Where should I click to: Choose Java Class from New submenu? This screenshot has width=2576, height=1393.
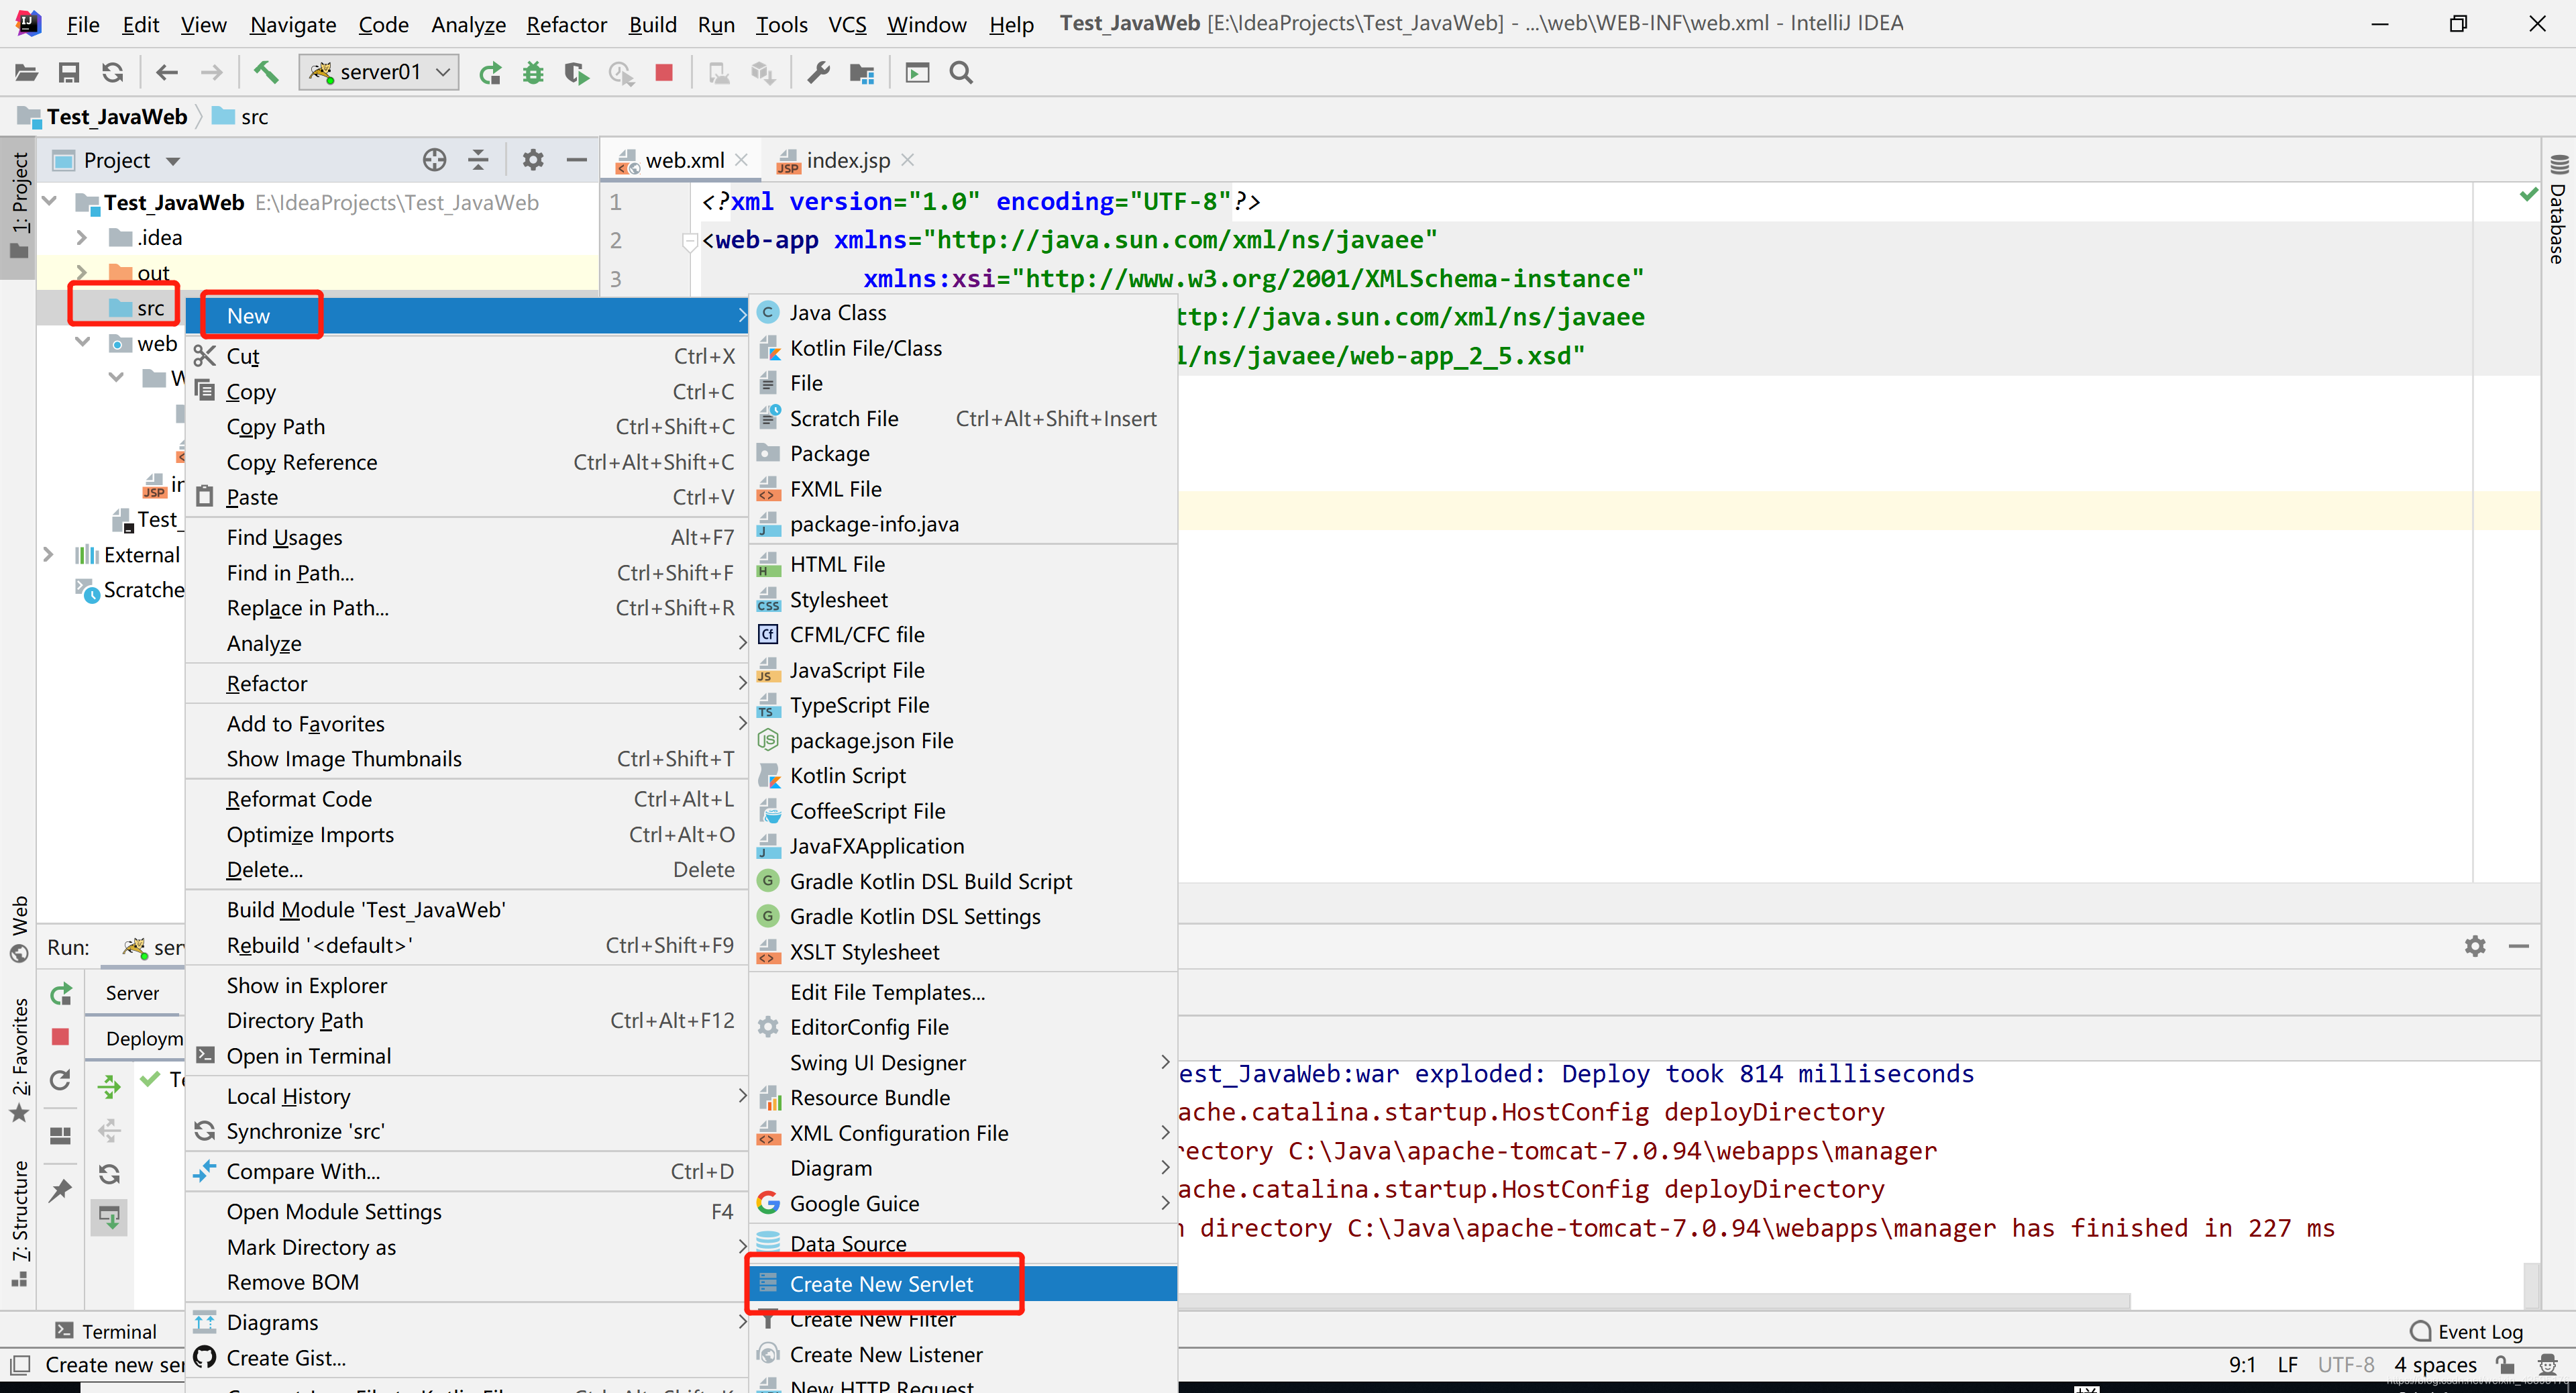point(963,312)
